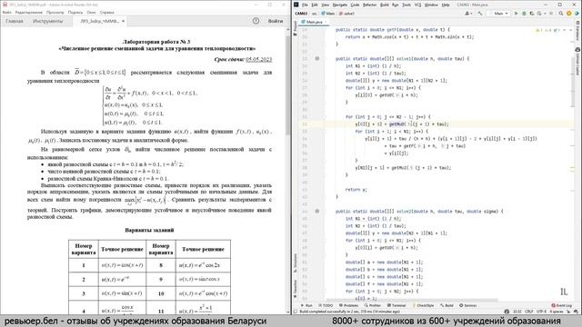Image resolution: width=582 pixels, height=327 pixels.
Task: Open the Event Log panel
Action: point(562,305)
